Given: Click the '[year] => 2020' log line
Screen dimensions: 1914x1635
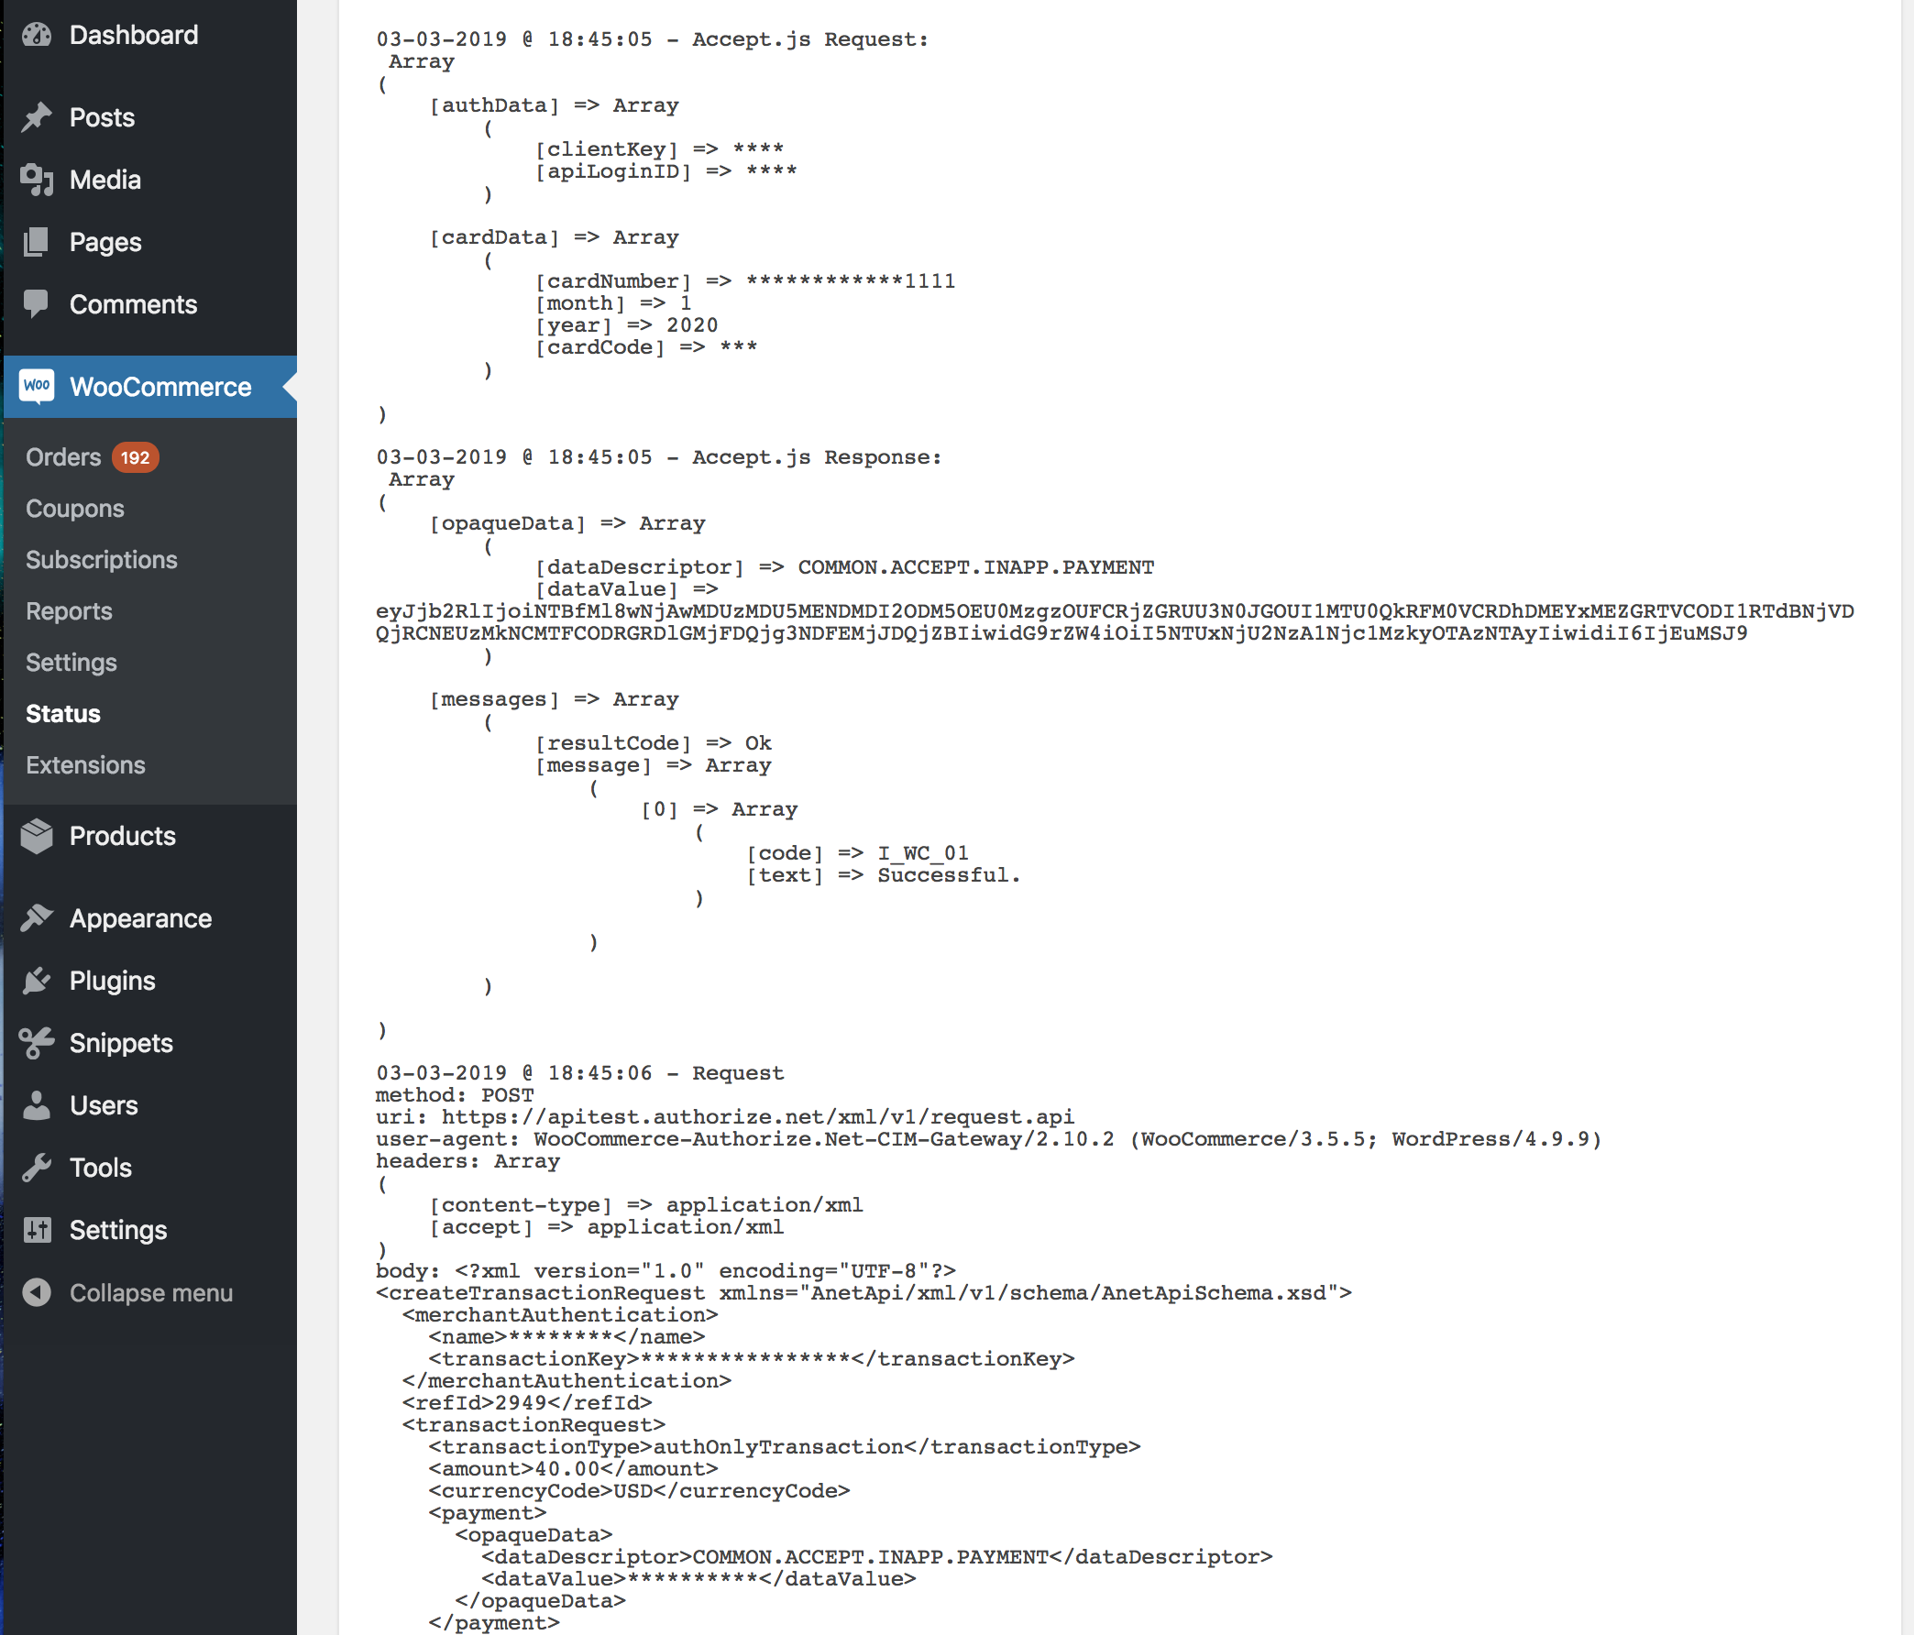Looking at the screenshot, I should coord(626,325).
